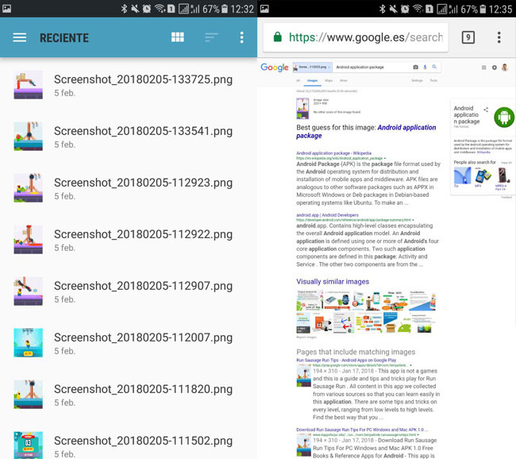Click the Google logo
The width and height of the screenshot is (516, 459).
click(x=274, y=68)
